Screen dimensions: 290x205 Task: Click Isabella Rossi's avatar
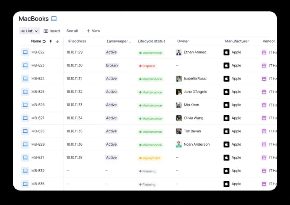[179, 79]
